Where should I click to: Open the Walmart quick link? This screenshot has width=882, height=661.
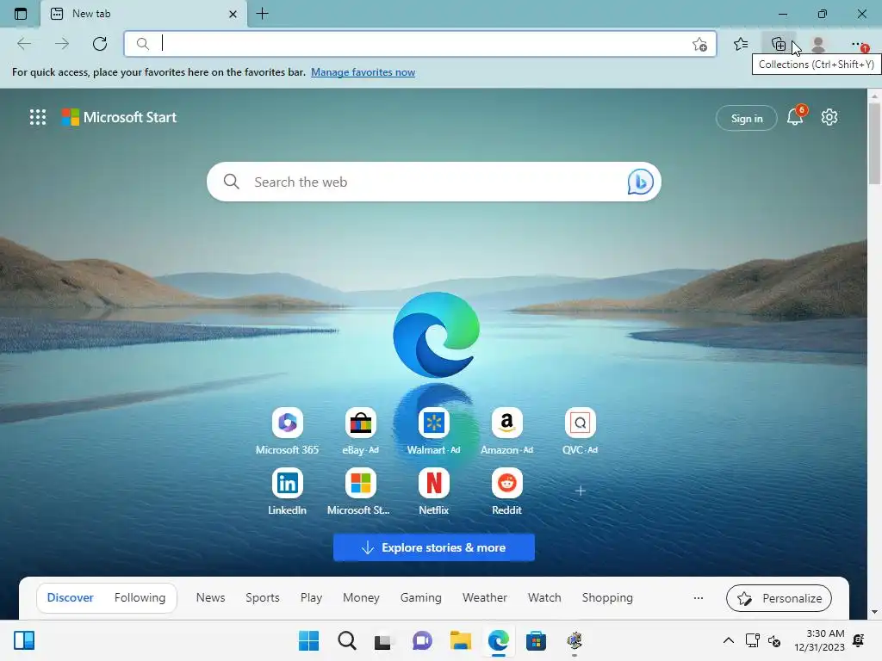pyautogui.click(x=434, y=431)
